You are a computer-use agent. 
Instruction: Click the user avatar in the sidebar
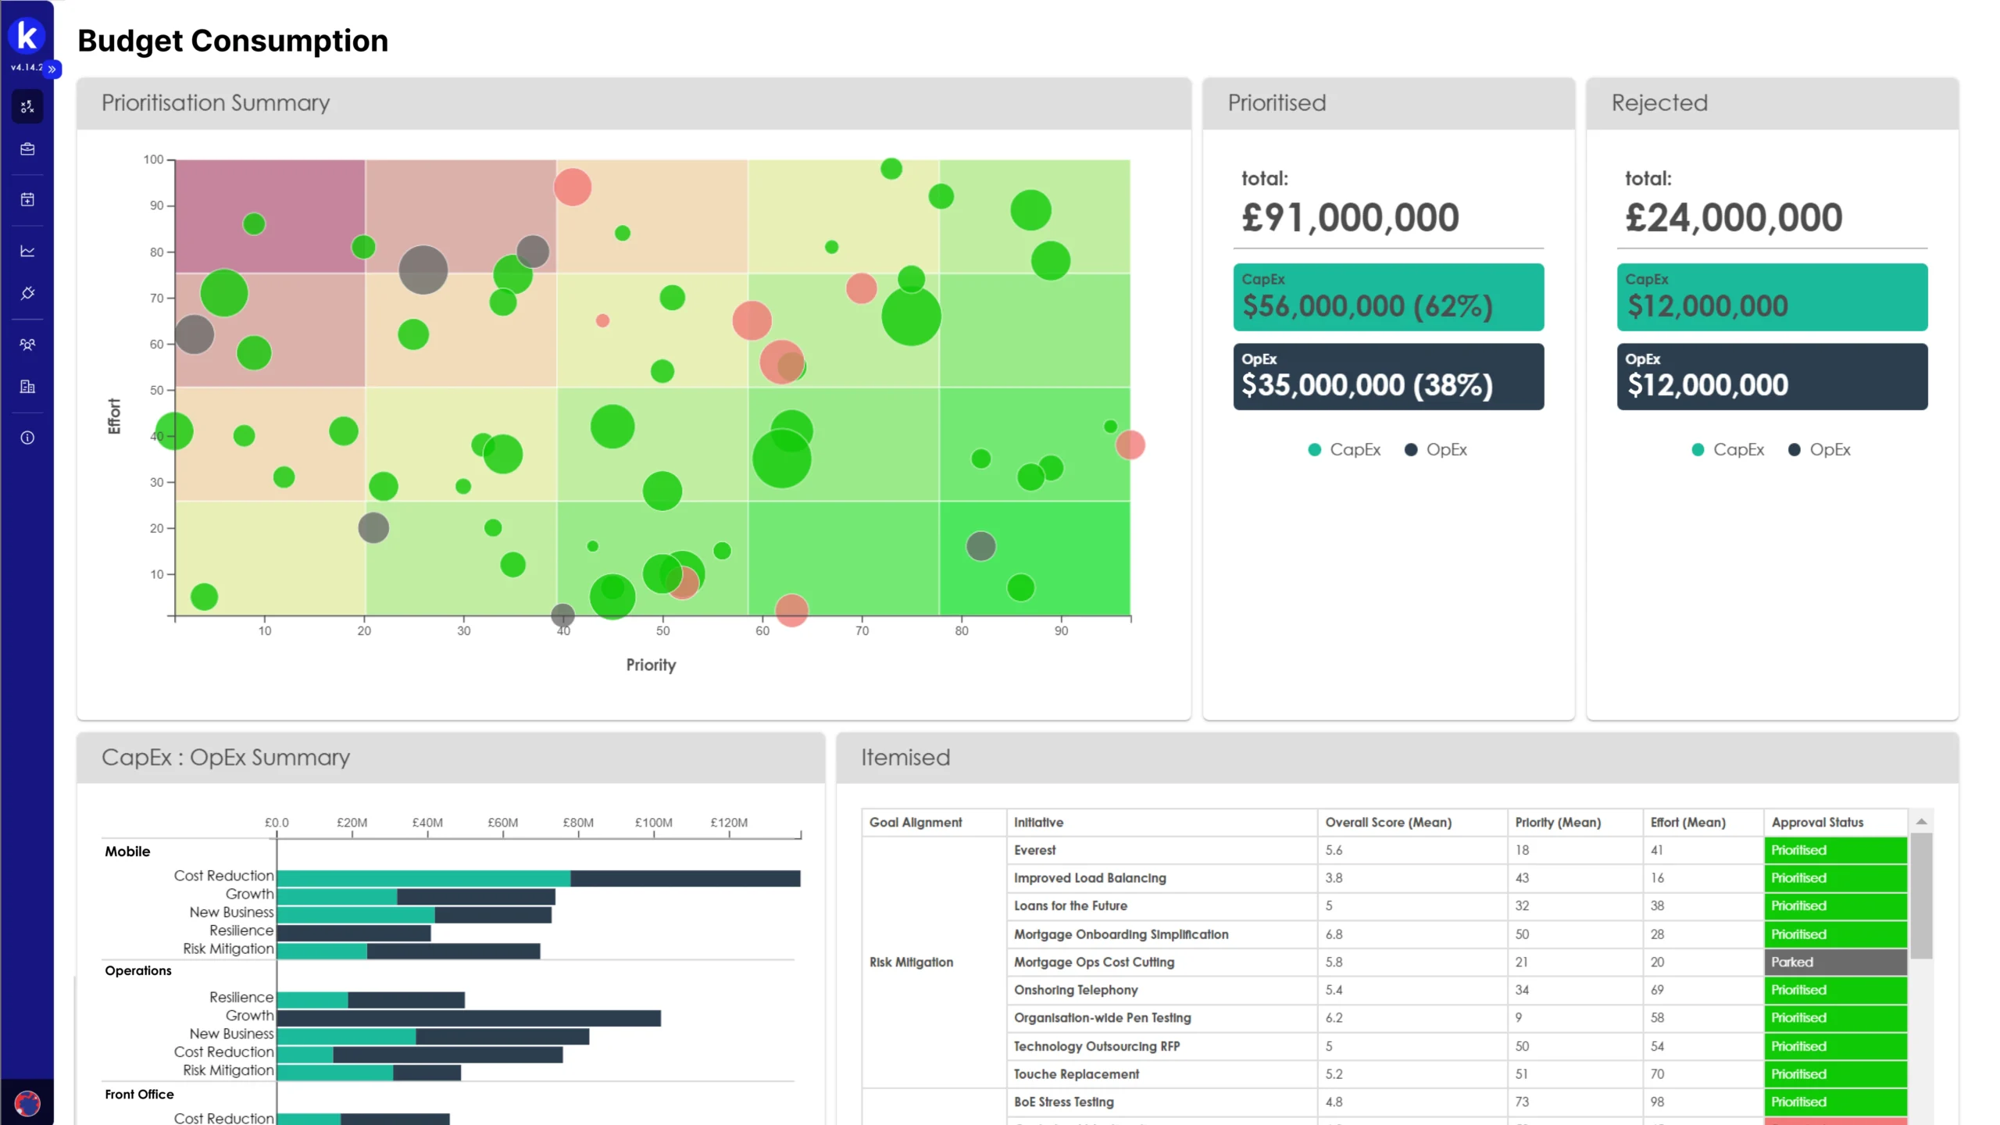click(27, 1103)
